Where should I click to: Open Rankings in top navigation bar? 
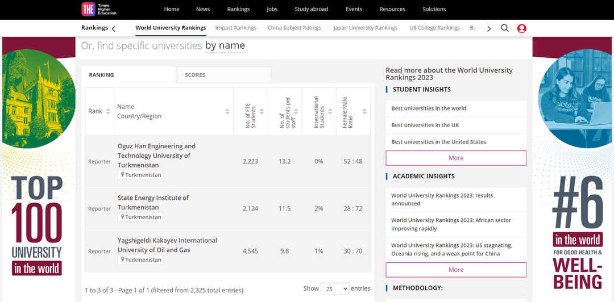(238, 9)
